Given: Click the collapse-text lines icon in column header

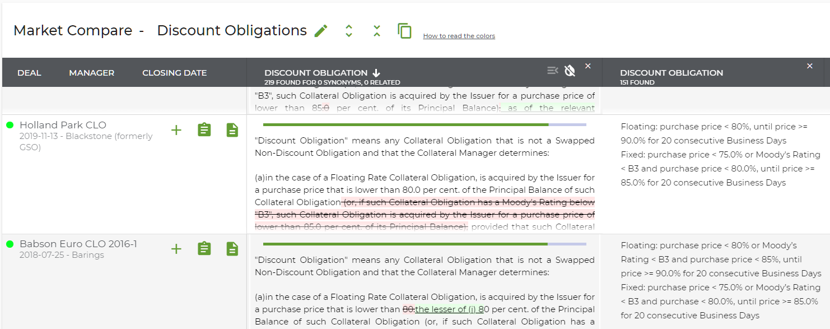Looking at the screenshot, I should coord(553,71).
